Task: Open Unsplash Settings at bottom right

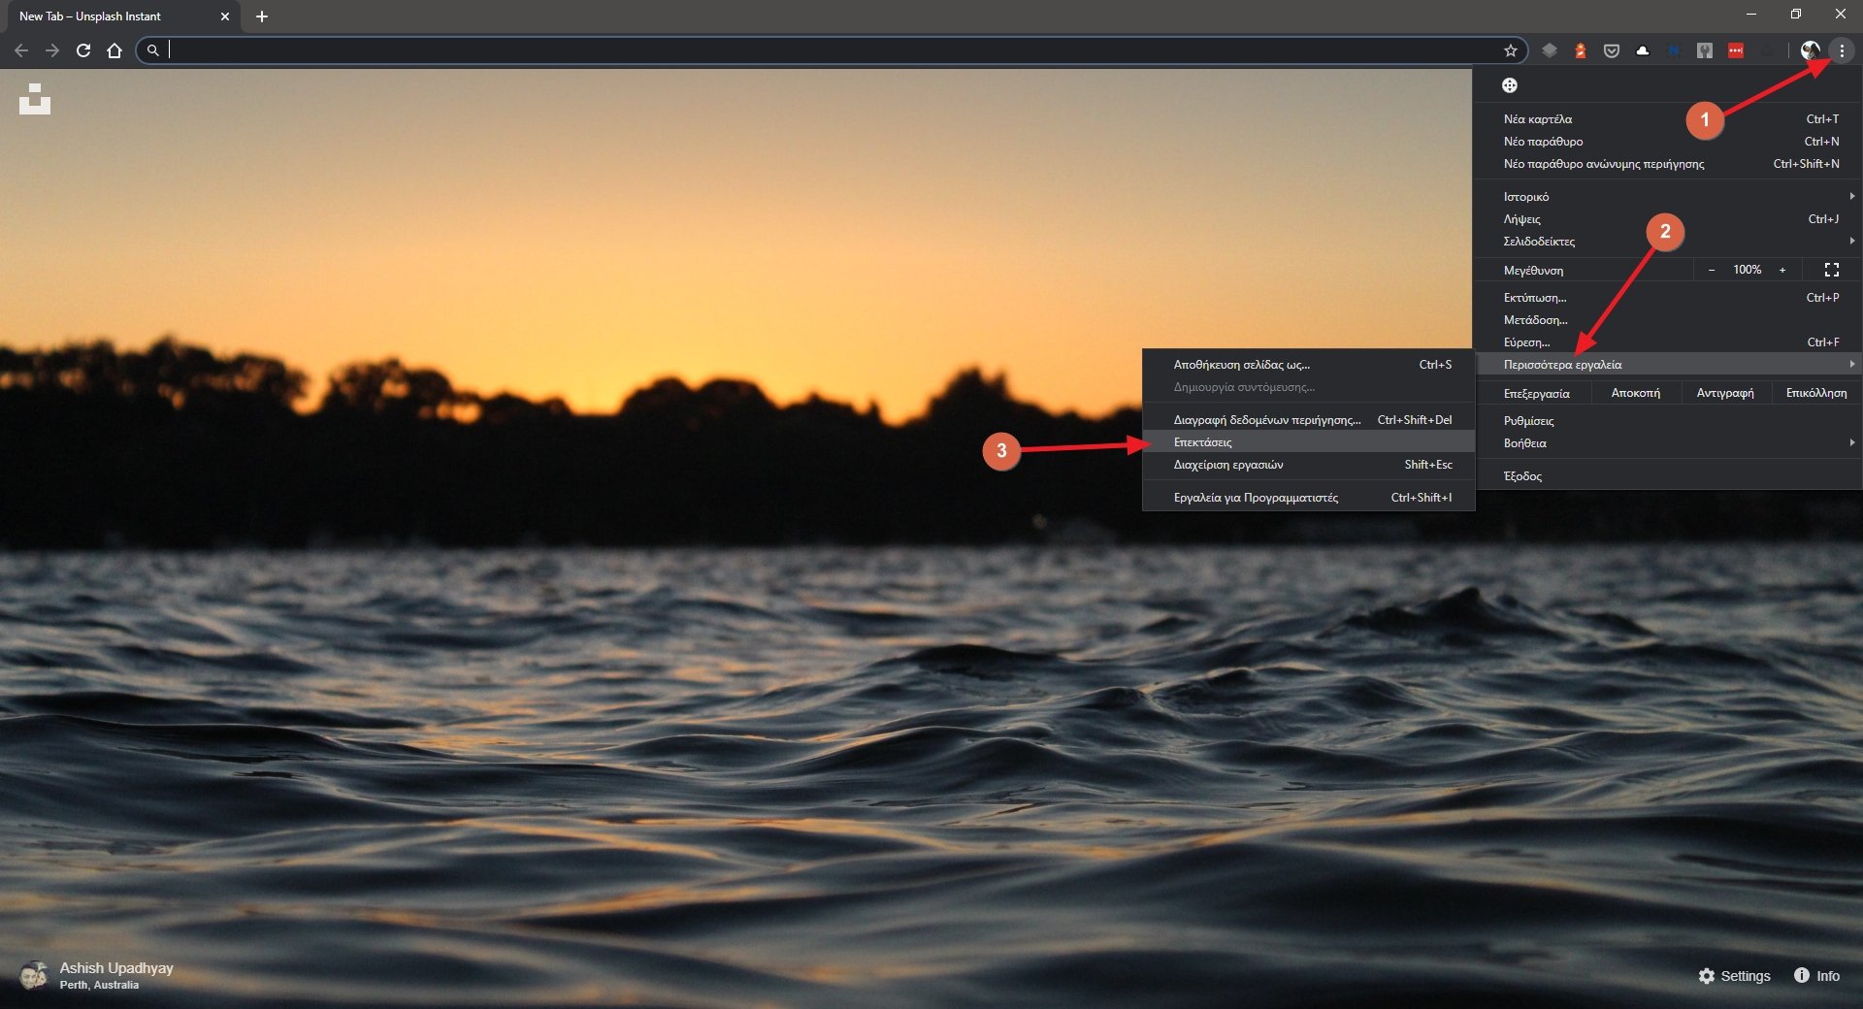Action: 1734,976
